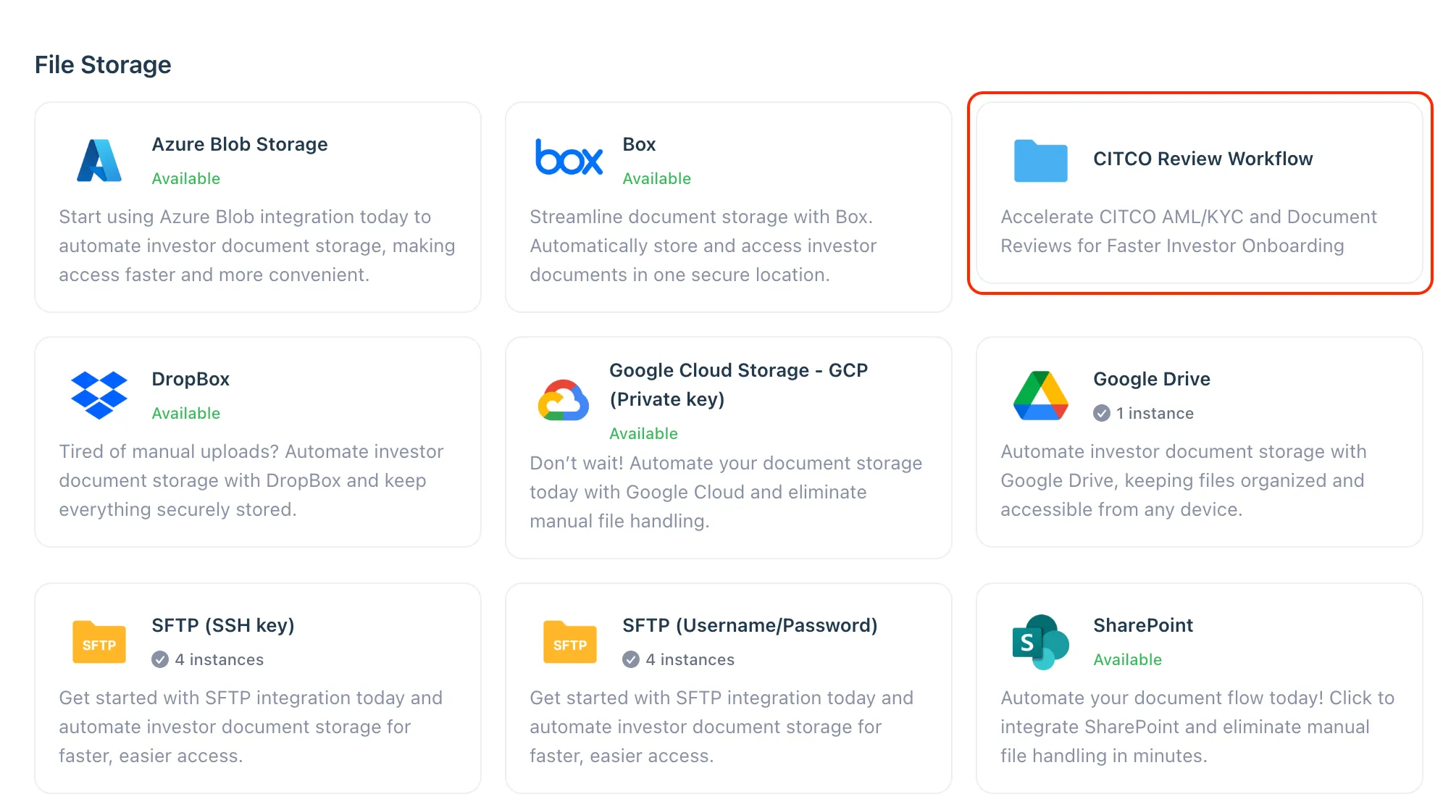
Task: Click the Google Drive triangle logo
Action: tap(1040, 396)
